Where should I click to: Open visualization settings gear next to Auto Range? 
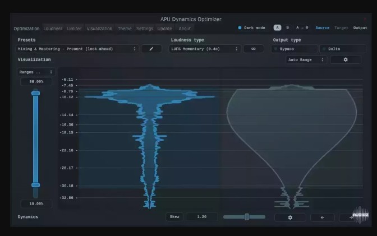pos(345,59)
